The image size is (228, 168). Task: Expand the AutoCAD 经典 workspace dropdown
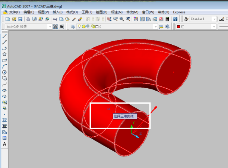point(50,27)
